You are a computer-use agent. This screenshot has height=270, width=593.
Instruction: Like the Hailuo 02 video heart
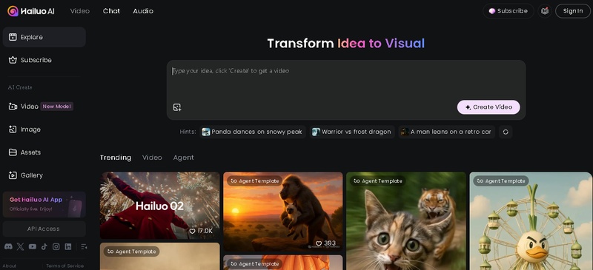pyautogui.click(x=192, y=231)
